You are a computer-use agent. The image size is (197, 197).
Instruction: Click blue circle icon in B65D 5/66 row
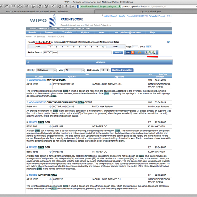(x=50, y=126)
